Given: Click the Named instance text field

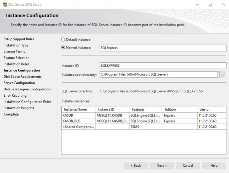Looking at the screenshot, I should click(x=163, y=48).
